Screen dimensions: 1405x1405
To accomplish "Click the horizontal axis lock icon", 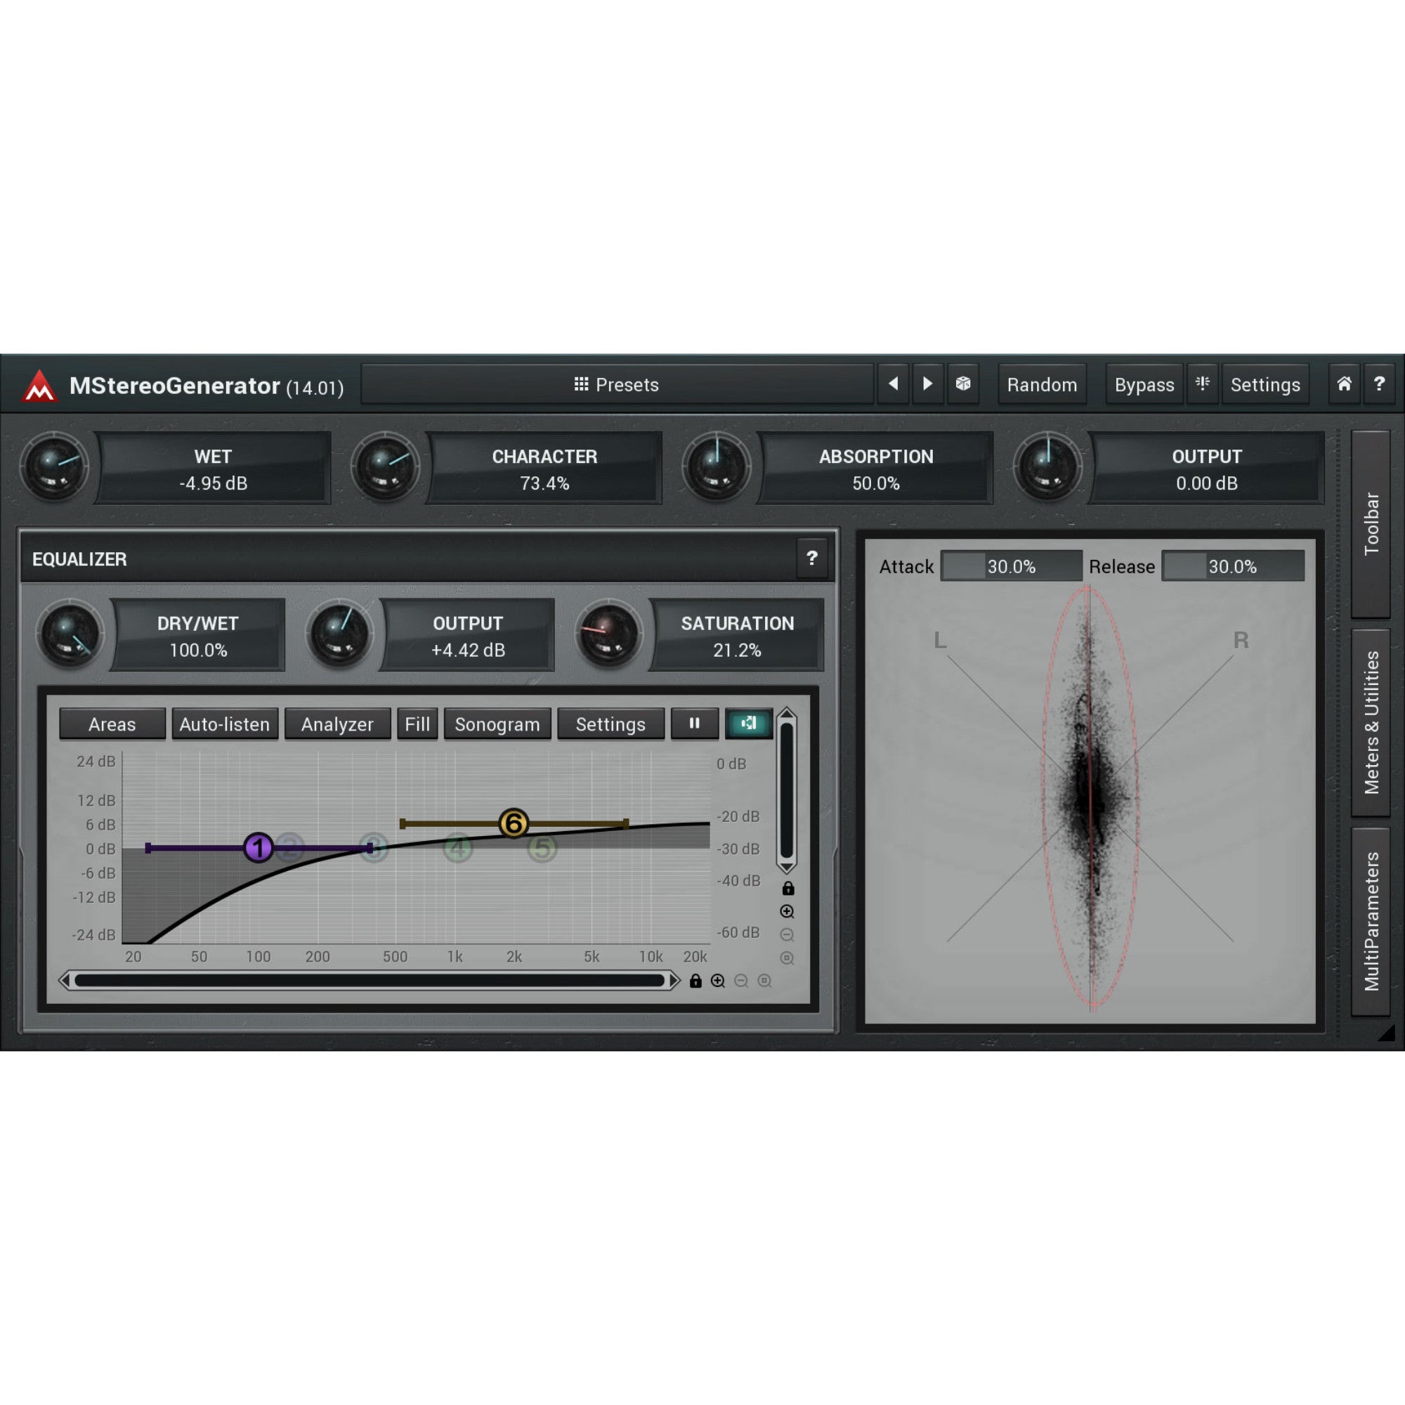I will (x=695, y=981).
